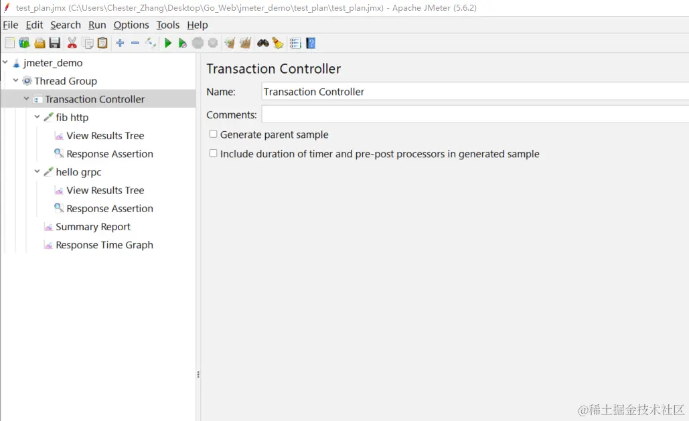
Task: Expand all tree nodes with plus icon
Action: 120,43
